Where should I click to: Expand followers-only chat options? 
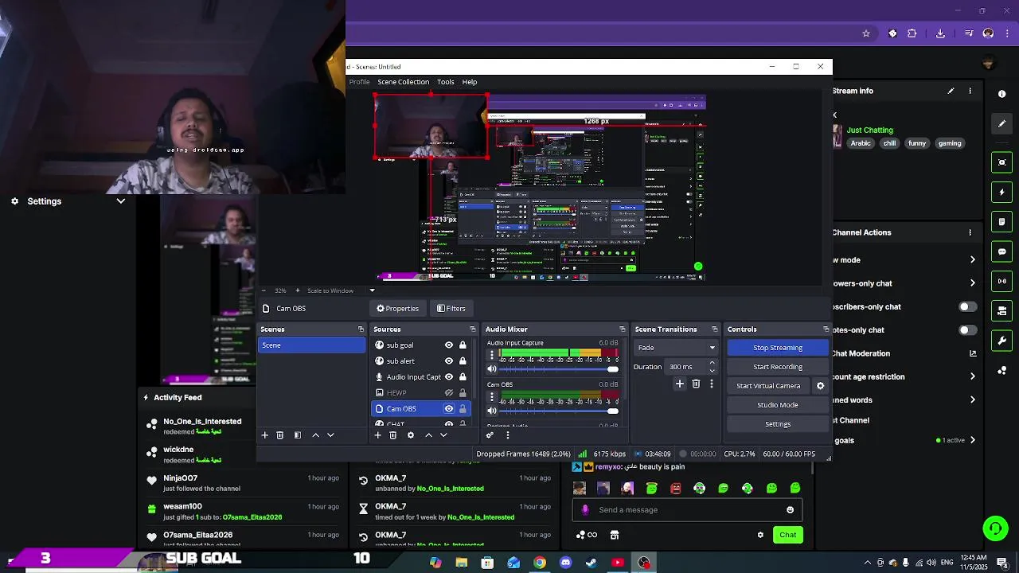[972, 283]
